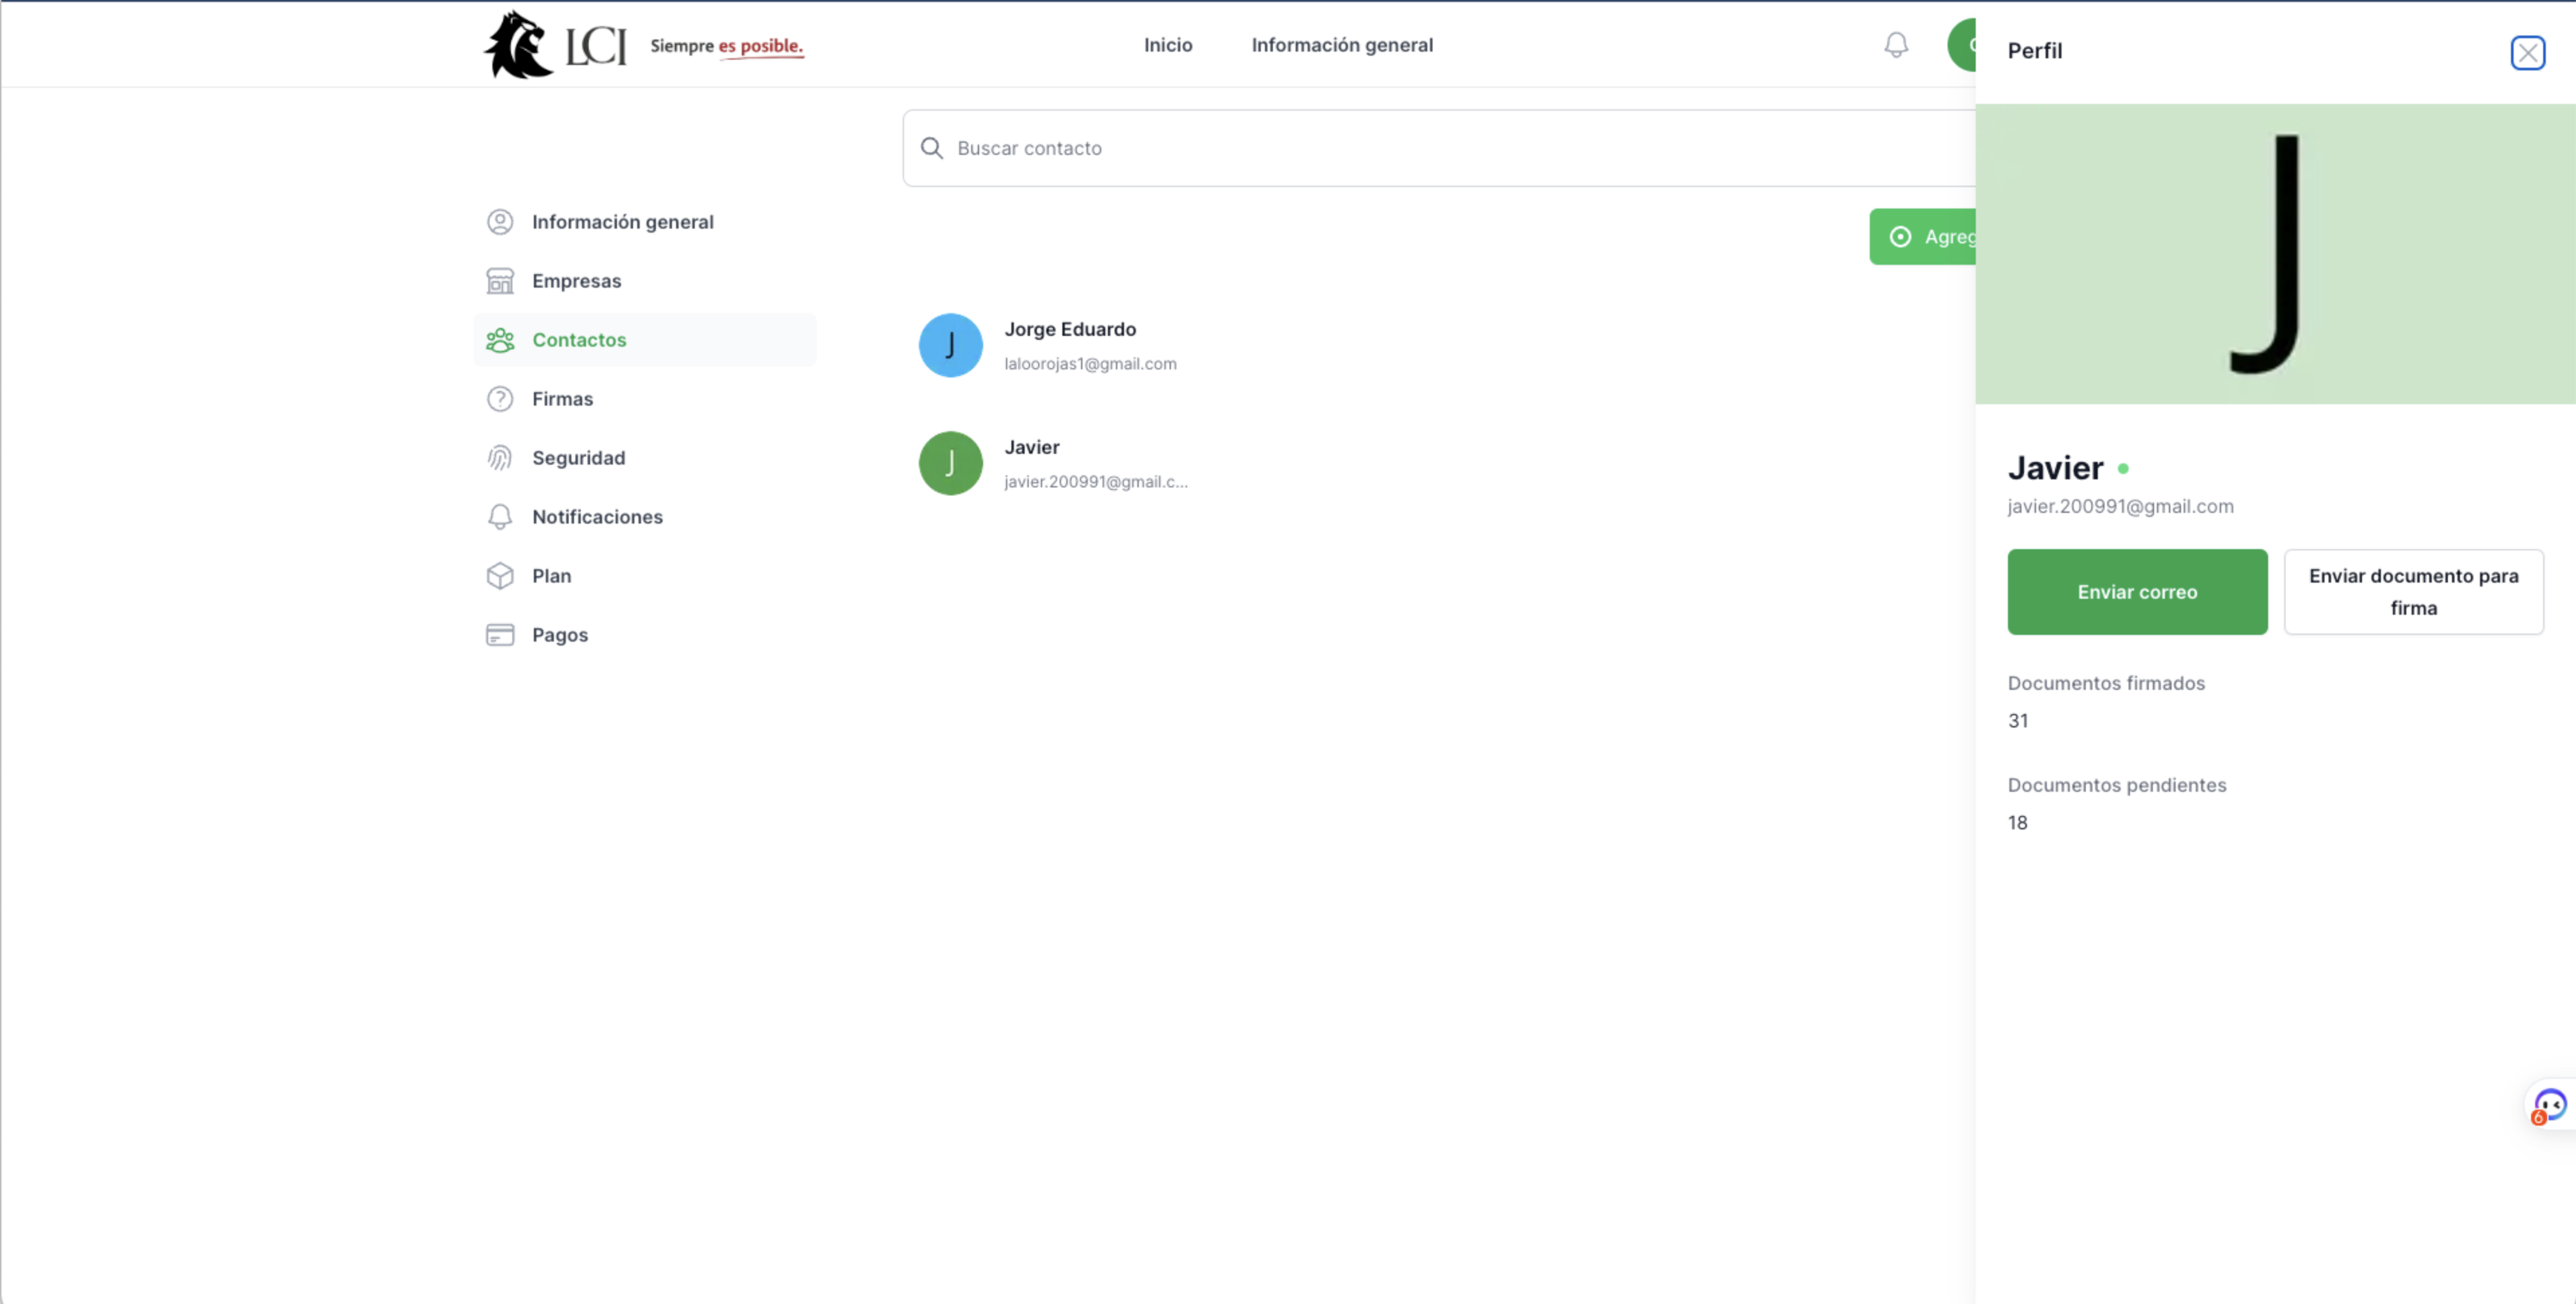Click the Pagos credit card icon
The height and width of the screenshot is (1304, 2576).
[x=500, y=635]
